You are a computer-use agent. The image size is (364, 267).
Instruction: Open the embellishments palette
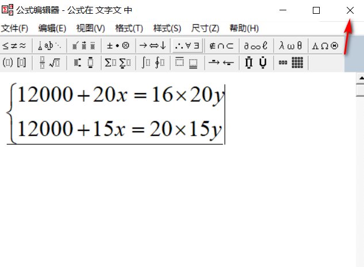[83, 46]
